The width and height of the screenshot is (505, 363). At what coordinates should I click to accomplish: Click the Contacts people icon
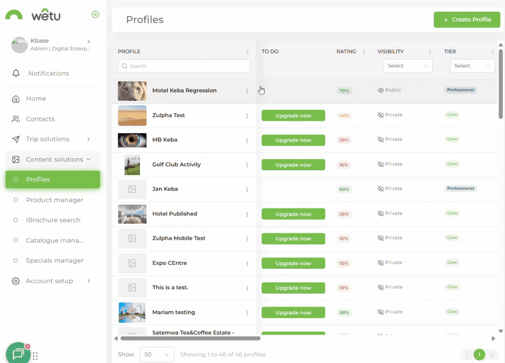point(16,119)
